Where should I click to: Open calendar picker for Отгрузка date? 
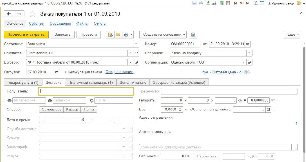[57, 72]
